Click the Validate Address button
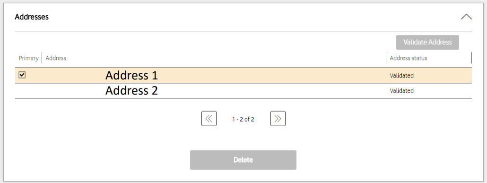This screenshot has height=183, width=487. [x=427, y=42]
